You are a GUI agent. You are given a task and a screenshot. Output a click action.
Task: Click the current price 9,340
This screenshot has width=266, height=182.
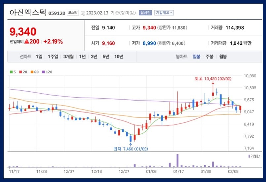tap(23, 32)
